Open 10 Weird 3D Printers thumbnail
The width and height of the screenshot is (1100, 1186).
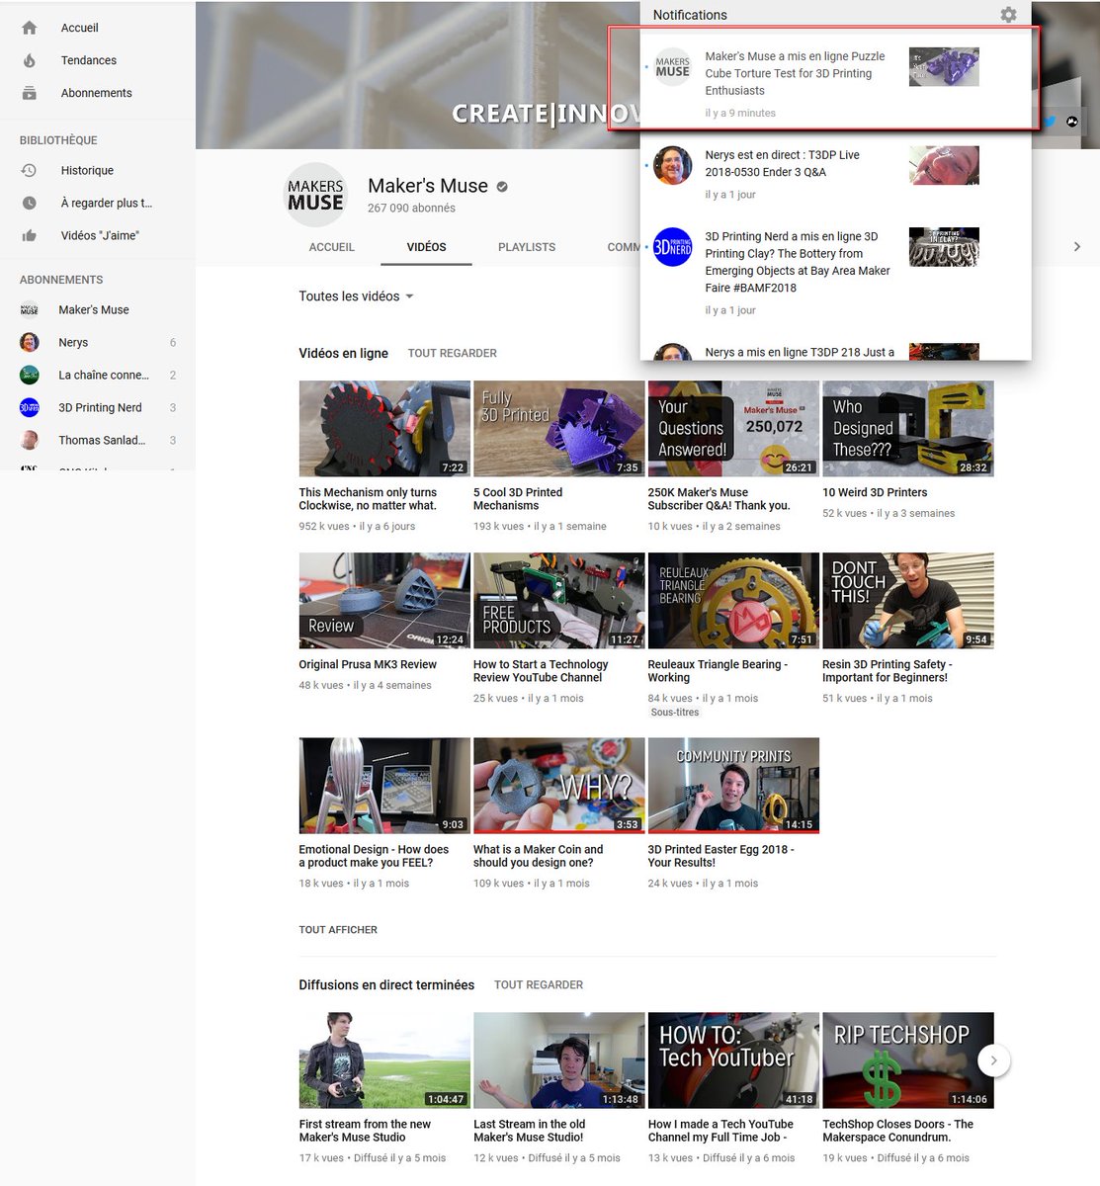(907, 429)
